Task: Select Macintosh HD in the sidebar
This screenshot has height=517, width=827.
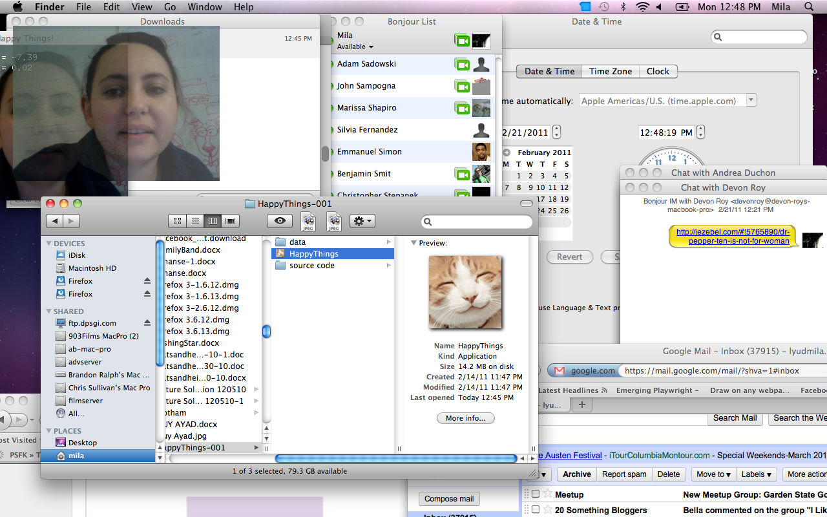Action: click(x=92, y=268)
